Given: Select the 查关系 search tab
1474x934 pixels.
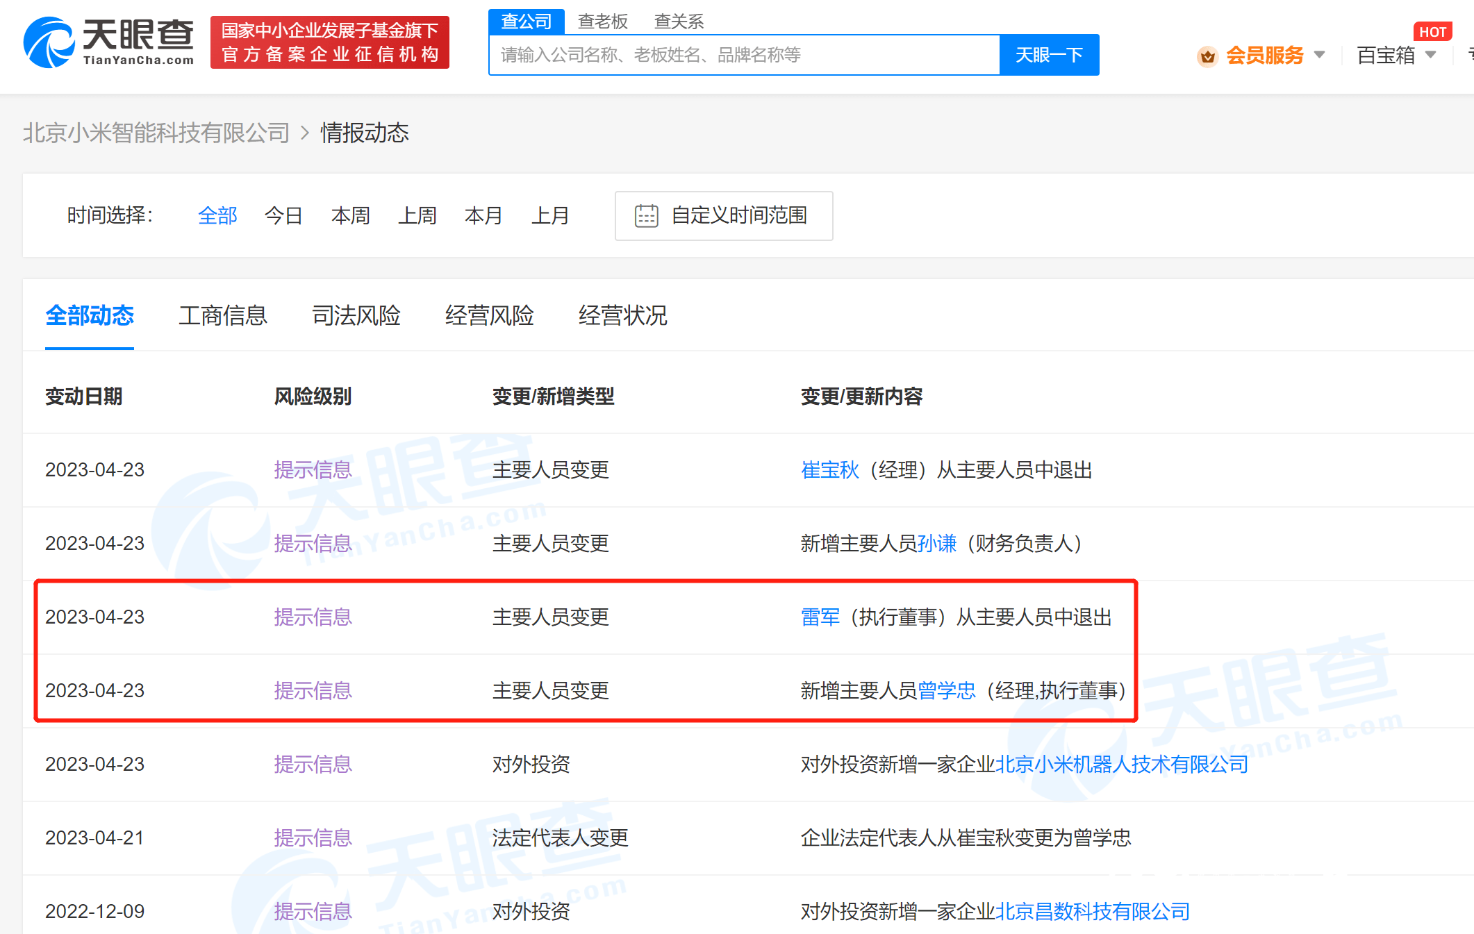Looking at the screenshot, I should click(679, 22).
